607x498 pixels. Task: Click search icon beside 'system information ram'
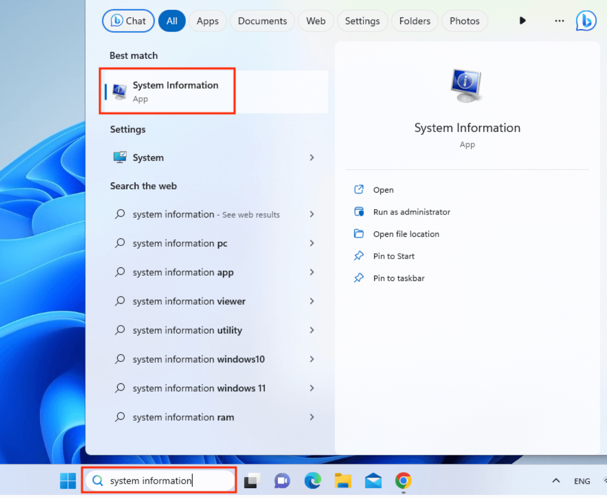point(120,417)
